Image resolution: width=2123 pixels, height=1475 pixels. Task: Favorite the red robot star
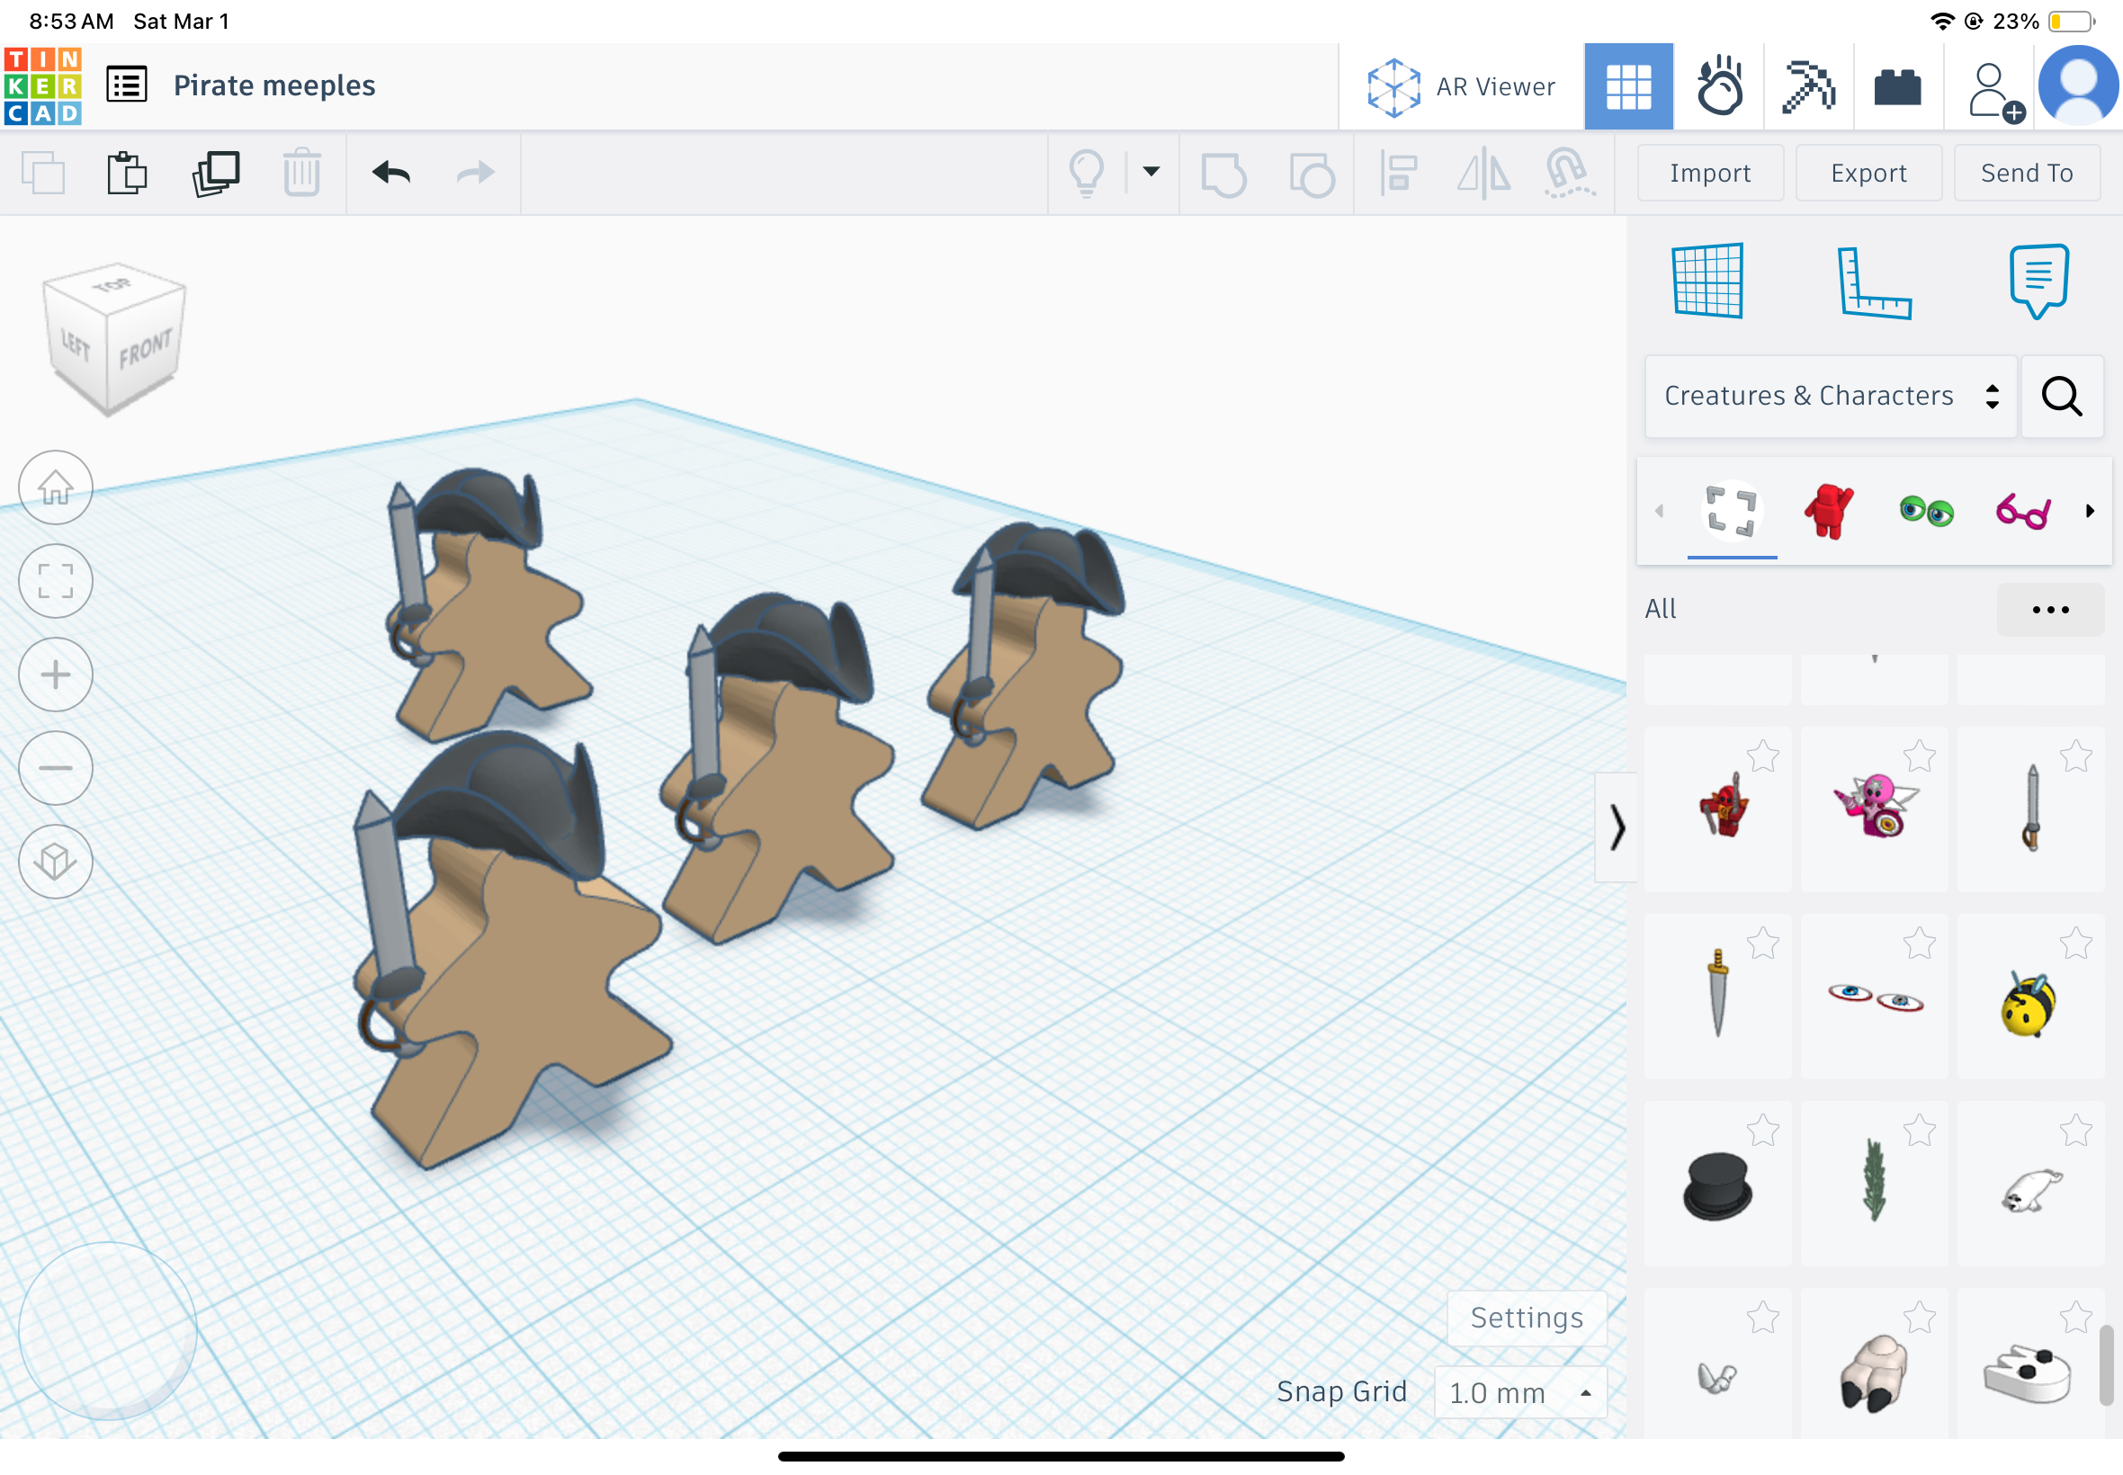point(1763,756)
